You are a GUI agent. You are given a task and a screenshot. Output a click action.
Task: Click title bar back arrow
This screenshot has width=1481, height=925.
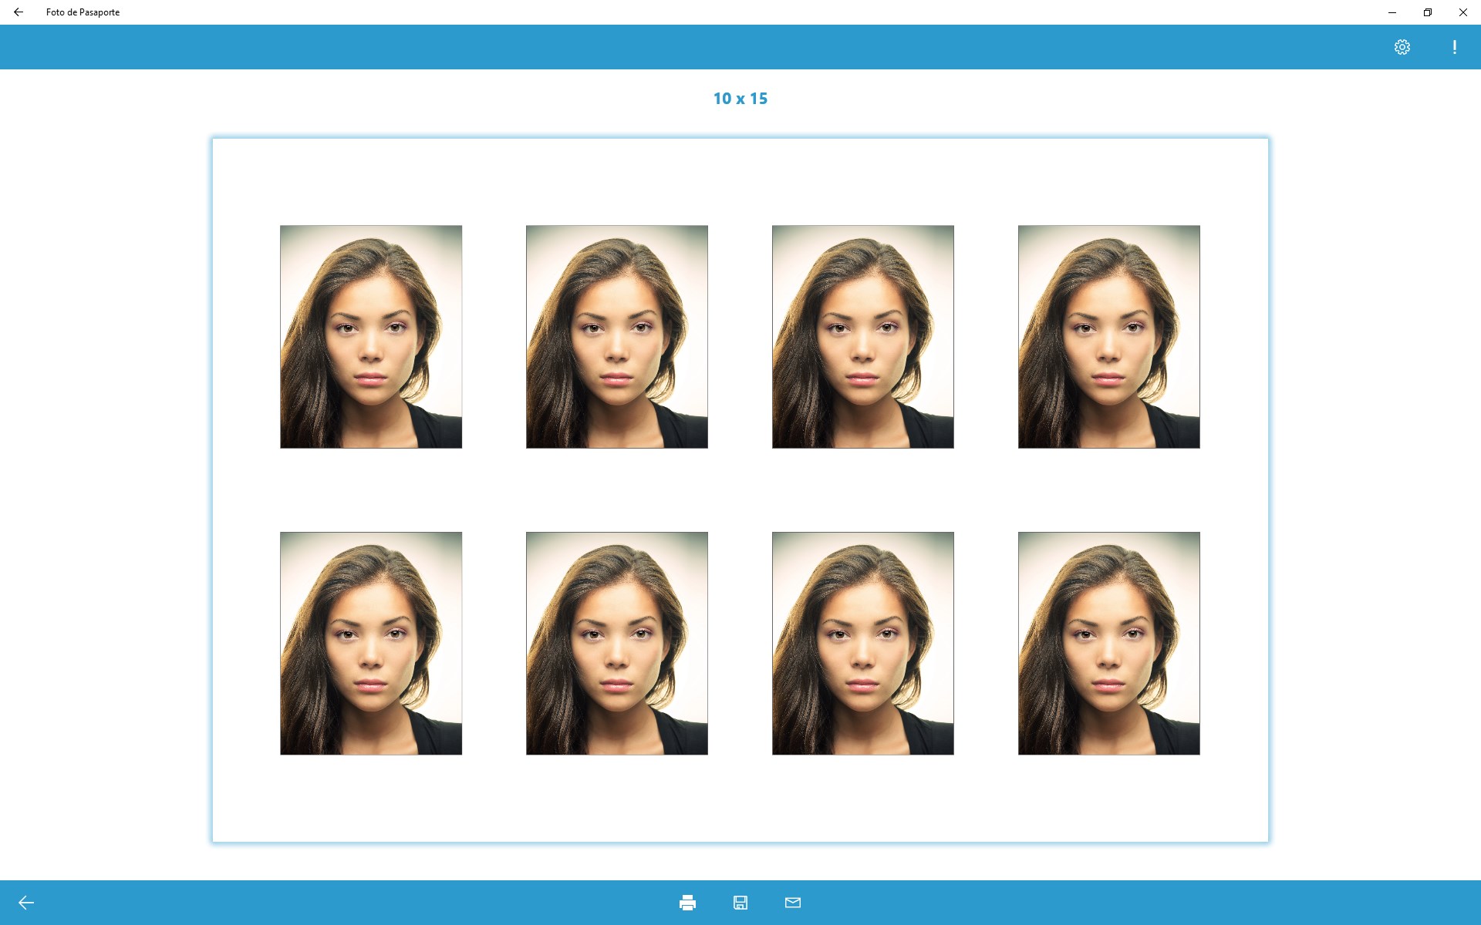click(x=19, y=12)
